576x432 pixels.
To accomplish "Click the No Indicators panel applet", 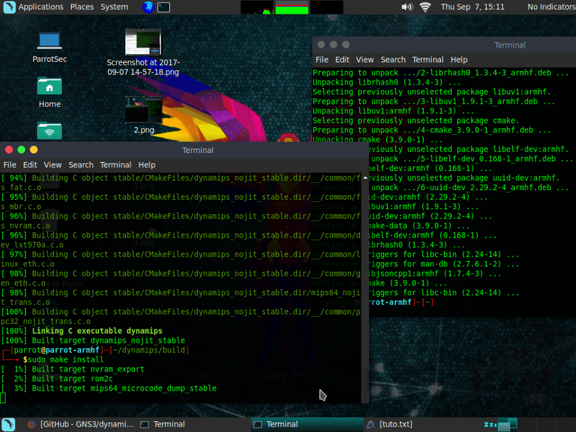I will [551, 7].
